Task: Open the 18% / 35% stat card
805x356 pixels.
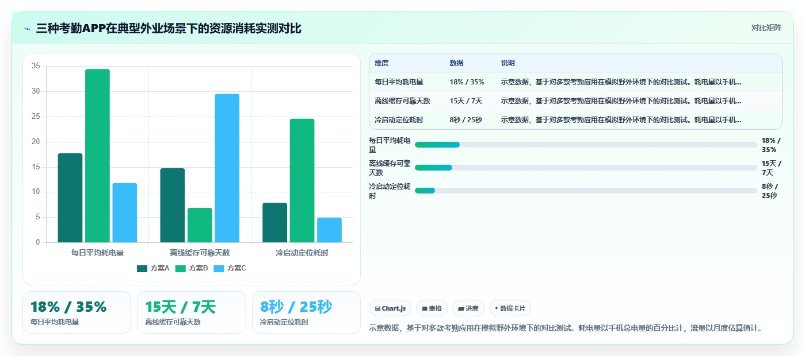Action: [77, 312]
